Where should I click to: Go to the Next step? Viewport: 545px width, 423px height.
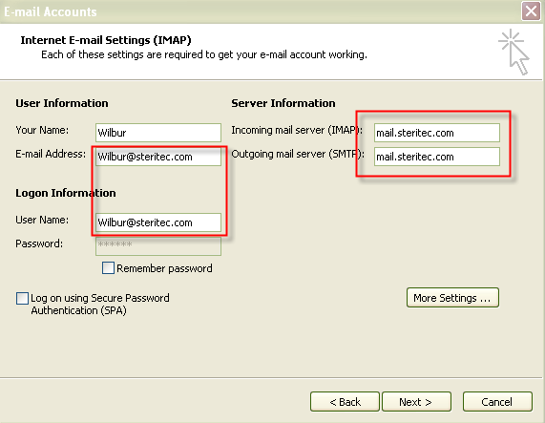(416, 402)
